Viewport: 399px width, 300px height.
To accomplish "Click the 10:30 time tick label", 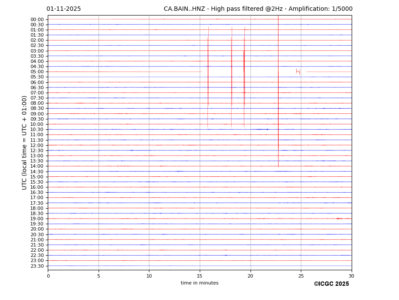I will (x=37, y=129).
